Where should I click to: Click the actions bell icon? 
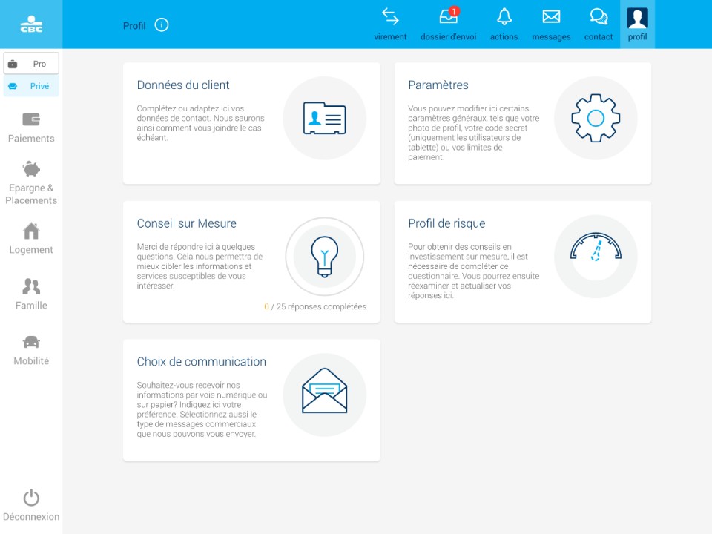click(x=504, y=24)
